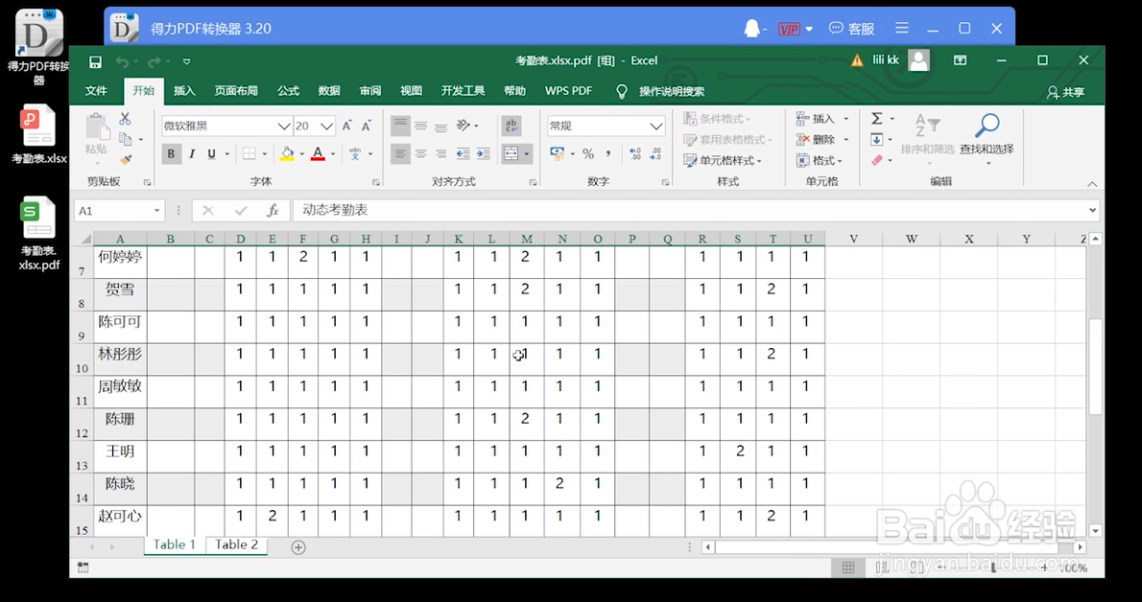Select the 考勤表.xlsx.pdf desktop file
The height and width of the screenshot is (602, 1142).
pyautogui.click(x=38, y=233)
